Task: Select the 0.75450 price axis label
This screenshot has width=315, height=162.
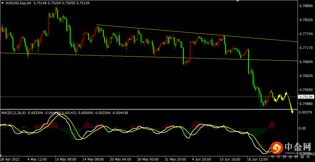Action: 306,90
